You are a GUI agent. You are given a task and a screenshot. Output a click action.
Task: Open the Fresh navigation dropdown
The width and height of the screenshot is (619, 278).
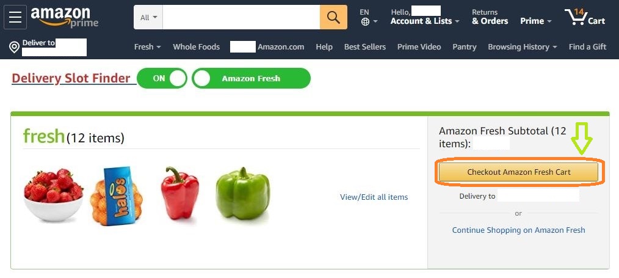coord(147,46)
